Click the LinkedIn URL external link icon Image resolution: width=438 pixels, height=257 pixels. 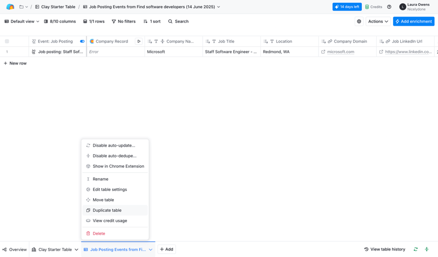pyautogui.click(x=381, y=51)
